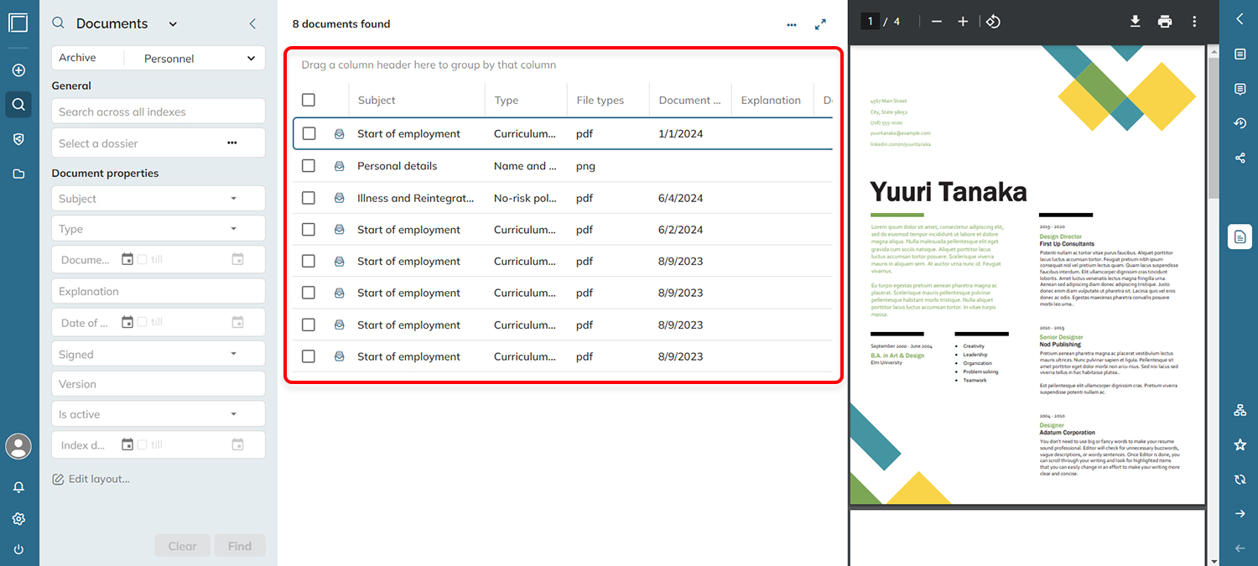Viewport: 1258px width, 566px height.
Task: Tick the select-all checkbox in table header
Action: 309,100
